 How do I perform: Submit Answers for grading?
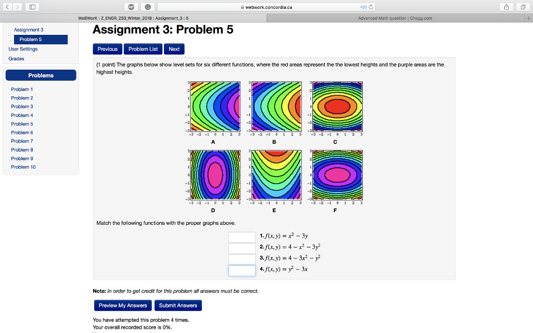178,305
